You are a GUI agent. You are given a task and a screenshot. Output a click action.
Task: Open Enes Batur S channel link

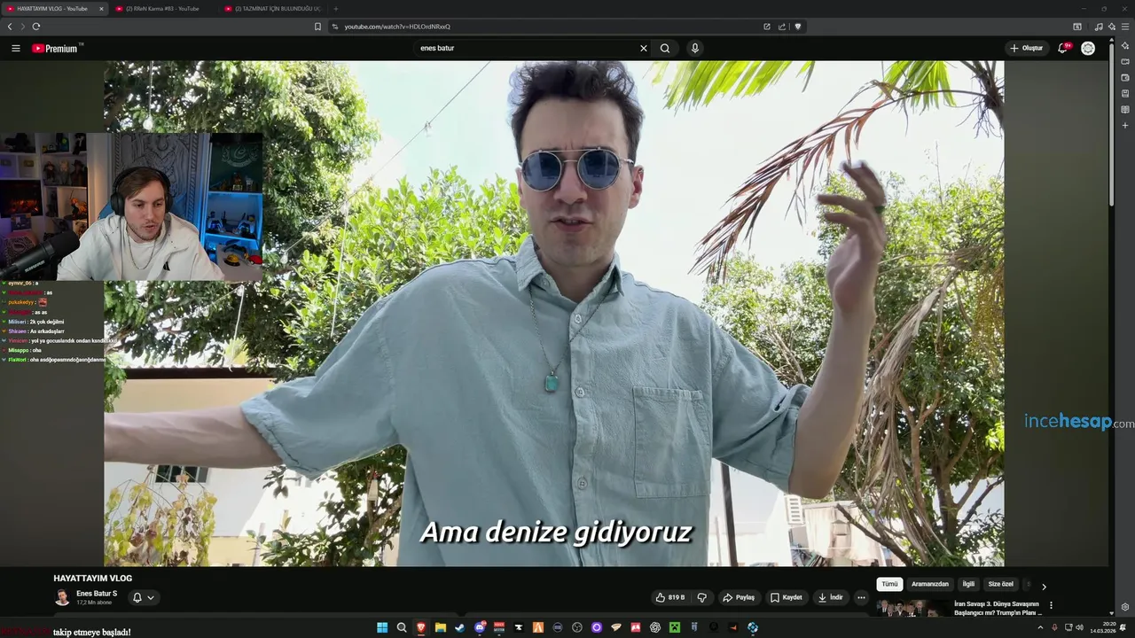[97, 594]
